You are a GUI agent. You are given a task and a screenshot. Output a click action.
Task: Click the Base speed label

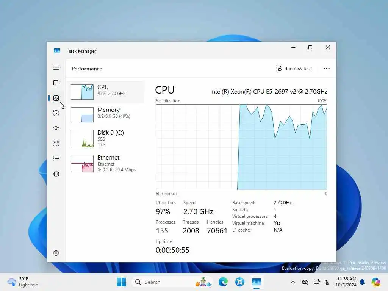tap(244, 203)
